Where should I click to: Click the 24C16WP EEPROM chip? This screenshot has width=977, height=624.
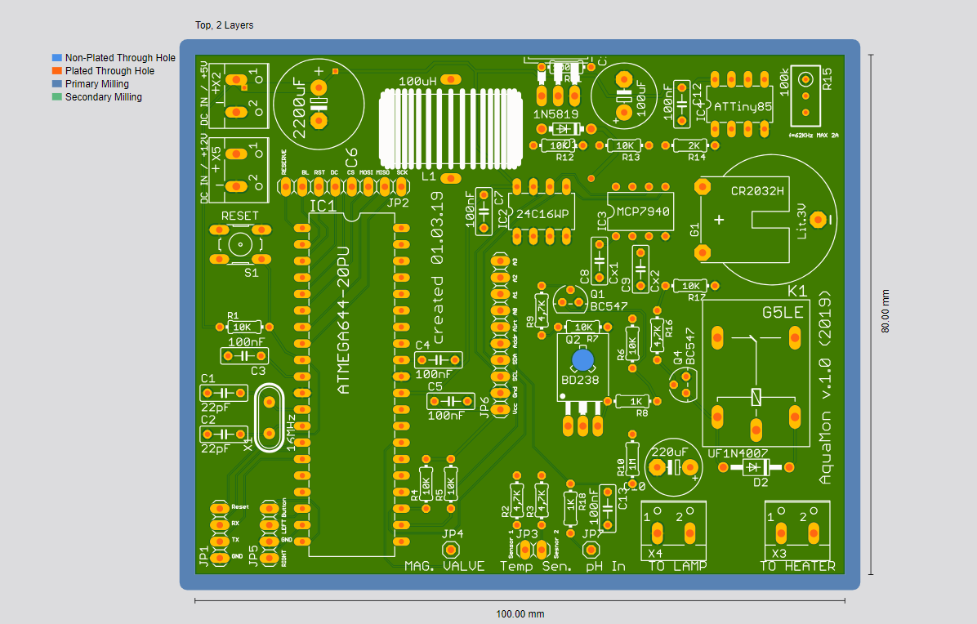[542, 213]
